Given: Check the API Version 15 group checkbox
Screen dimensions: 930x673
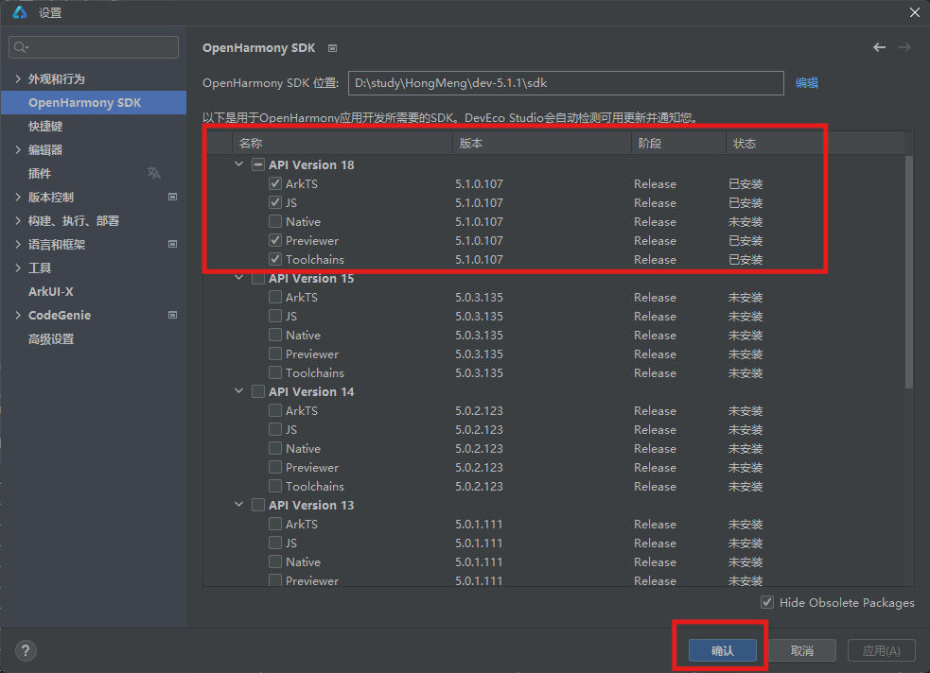Looking at the screenshot, I should pos(258,279).
